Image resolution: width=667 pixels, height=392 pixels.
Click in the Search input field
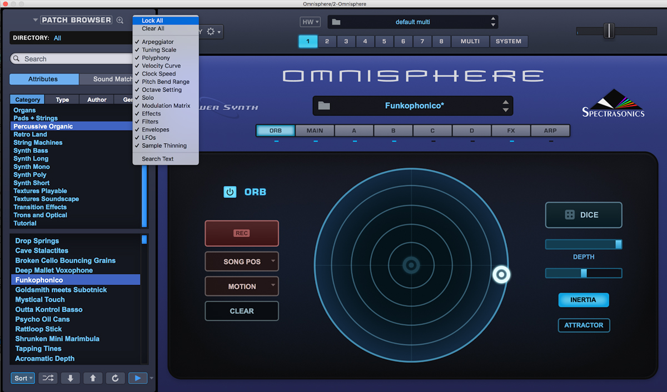[71, 59]
